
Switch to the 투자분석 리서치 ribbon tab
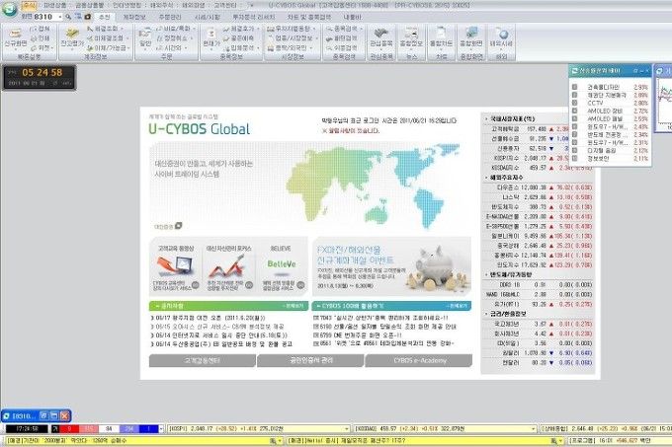coord(254,17)
